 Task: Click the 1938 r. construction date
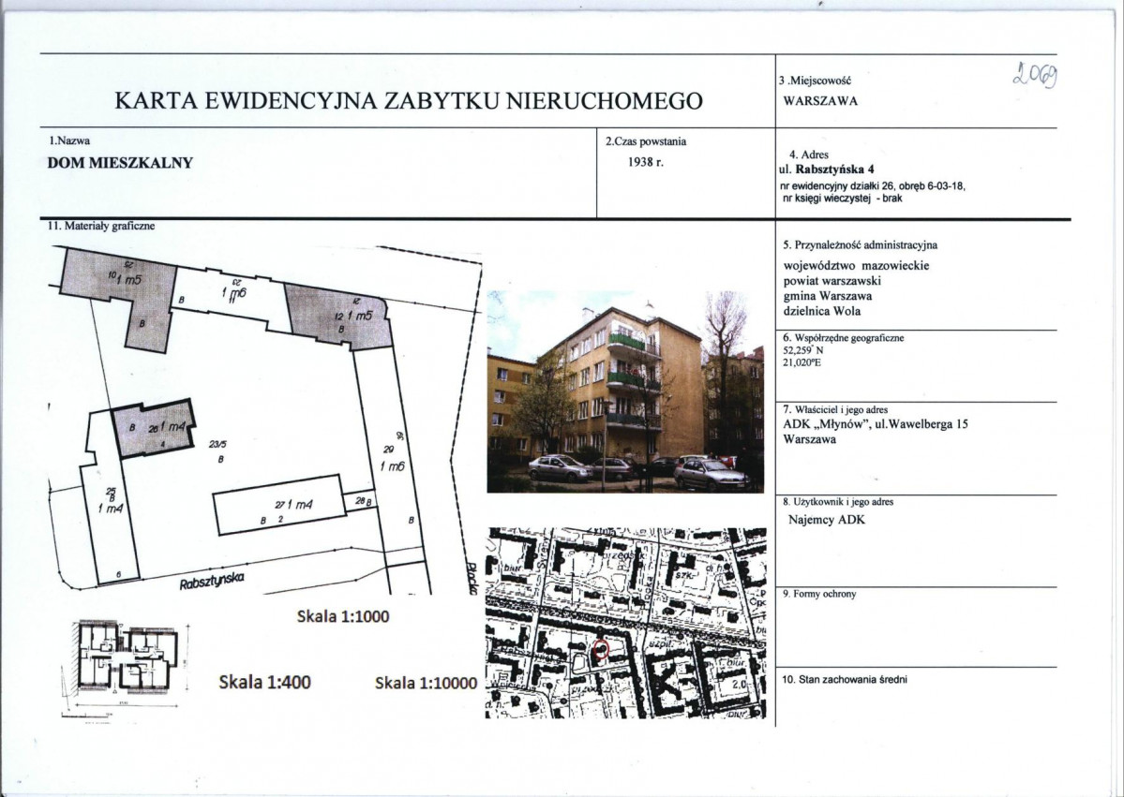pos(646,161)
